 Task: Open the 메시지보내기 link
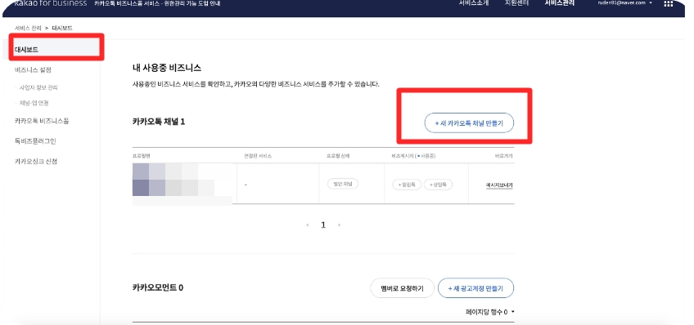tap(499, 185)
